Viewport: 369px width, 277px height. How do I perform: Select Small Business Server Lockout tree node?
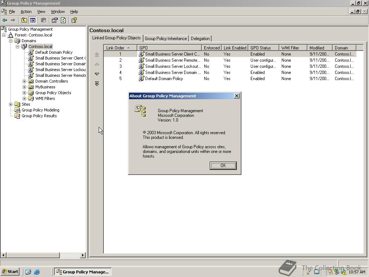click(61, 70)
